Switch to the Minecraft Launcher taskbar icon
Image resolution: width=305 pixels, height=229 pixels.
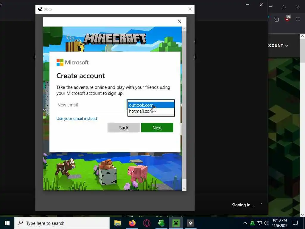click(x=176, y=223)
